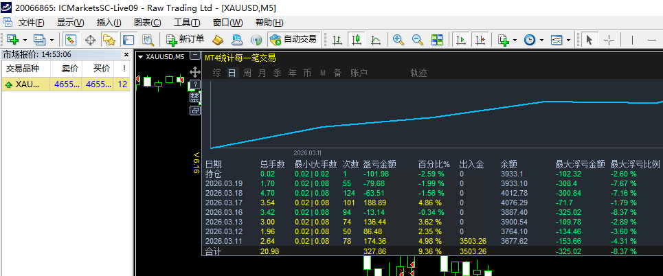Toggle the Navigator folder-star icon
This screenshot has height=276, width=663.
[109, 40]
